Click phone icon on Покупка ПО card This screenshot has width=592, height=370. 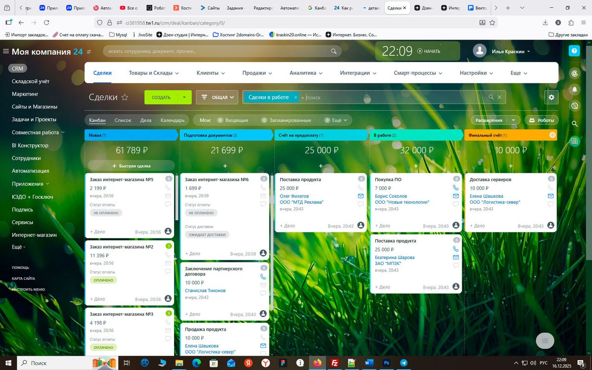pos(456,188)
